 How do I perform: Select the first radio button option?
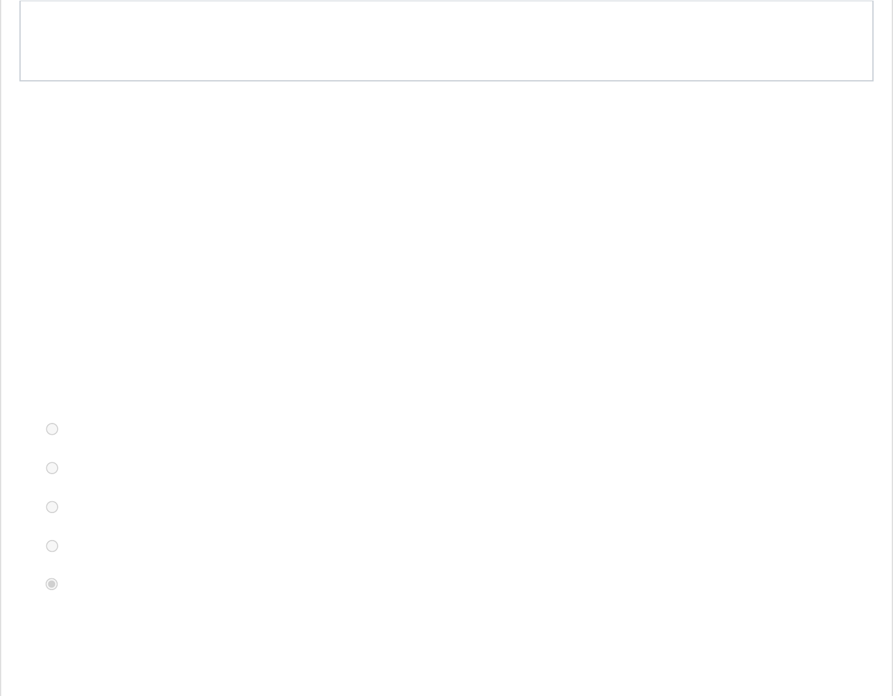[52, 429]
